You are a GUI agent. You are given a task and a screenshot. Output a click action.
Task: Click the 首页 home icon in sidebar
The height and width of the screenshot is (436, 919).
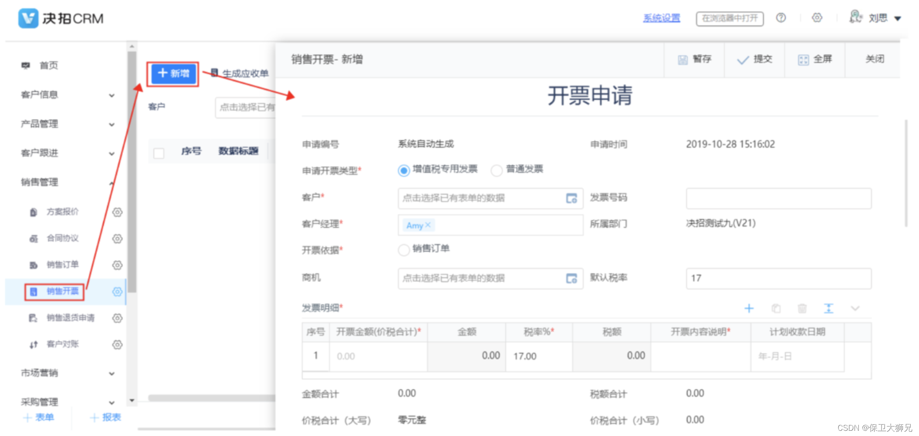click(x=26, y=65)
